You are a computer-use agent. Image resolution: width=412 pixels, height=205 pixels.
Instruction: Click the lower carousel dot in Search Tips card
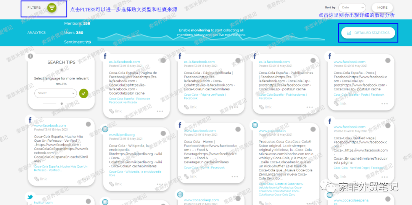(x=61, y=103)
